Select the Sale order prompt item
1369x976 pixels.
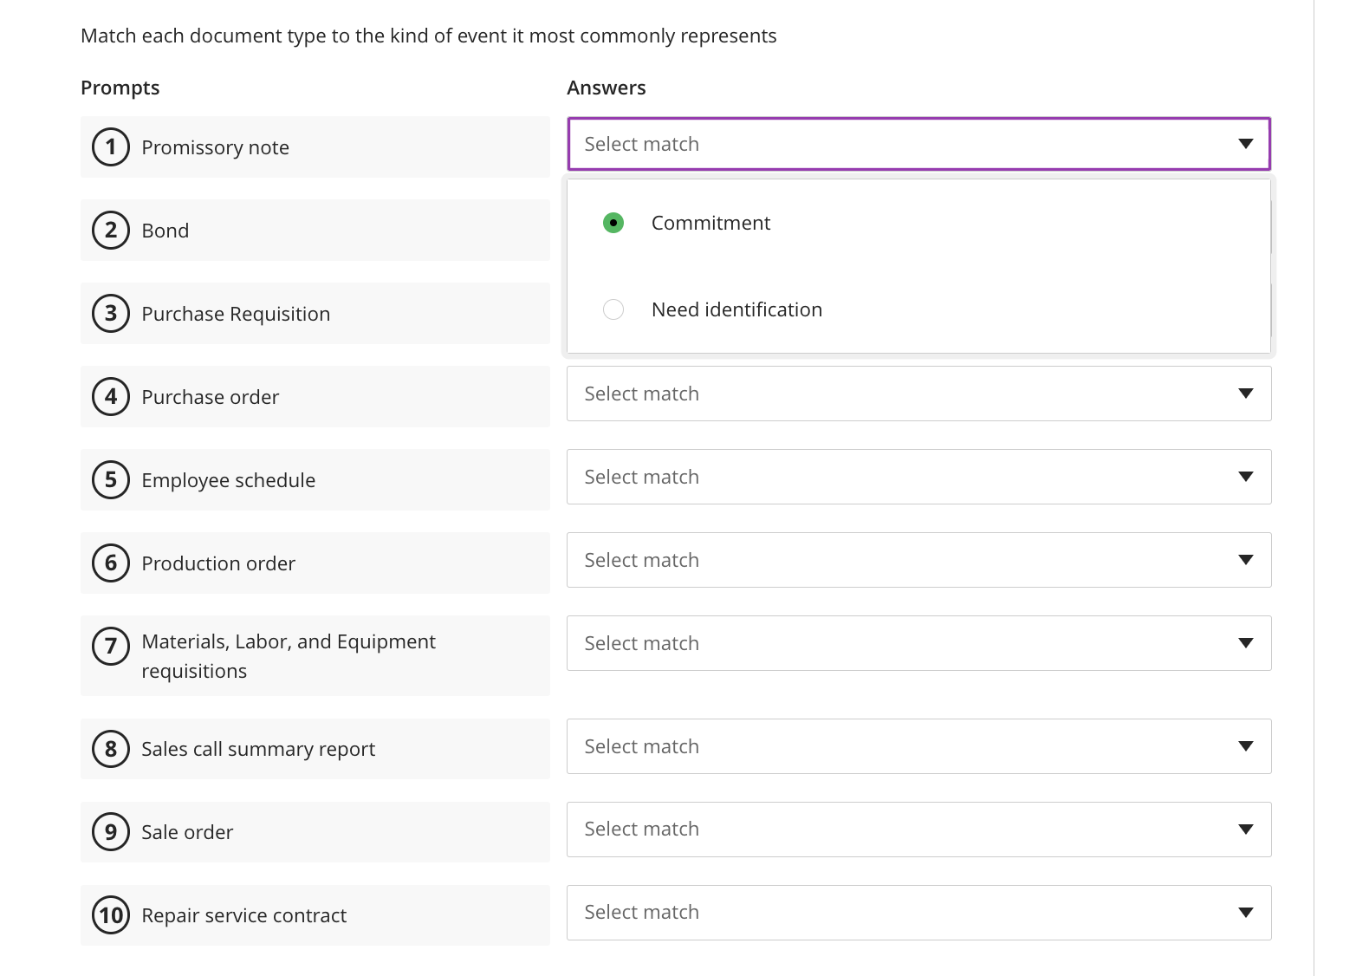pos(187,832)
